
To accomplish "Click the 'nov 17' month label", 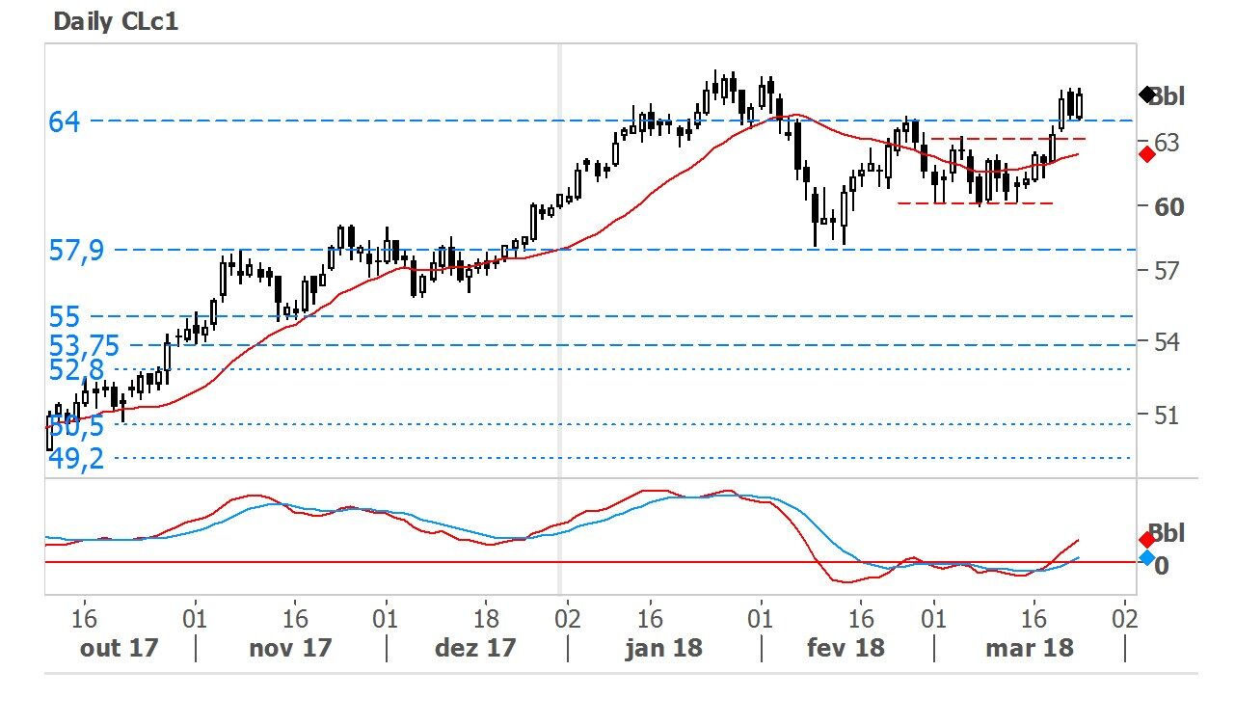I will click(290, 648).
